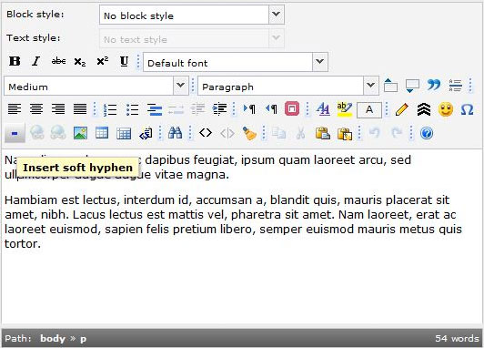484x348 pixels.
Task: Click 'body' in the path bar
Action: click(53, 338)
